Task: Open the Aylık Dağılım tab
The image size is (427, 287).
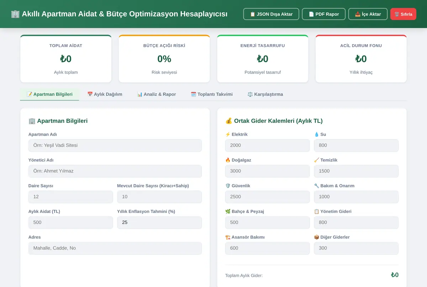Action: [x=105, y=94]
